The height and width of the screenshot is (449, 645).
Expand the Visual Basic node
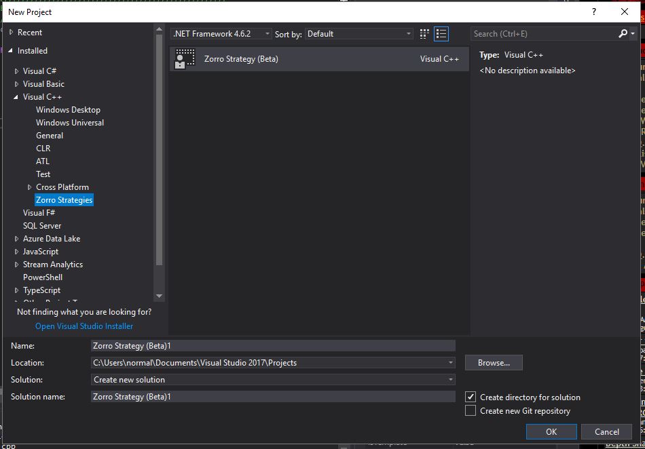pyautogui.click(x=16, y=84)
